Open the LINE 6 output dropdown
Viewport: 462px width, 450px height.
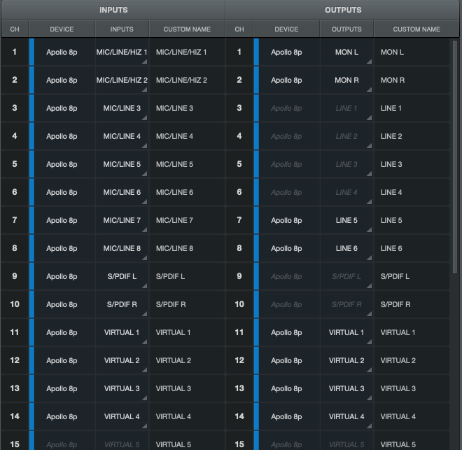[x=346, y=248]
